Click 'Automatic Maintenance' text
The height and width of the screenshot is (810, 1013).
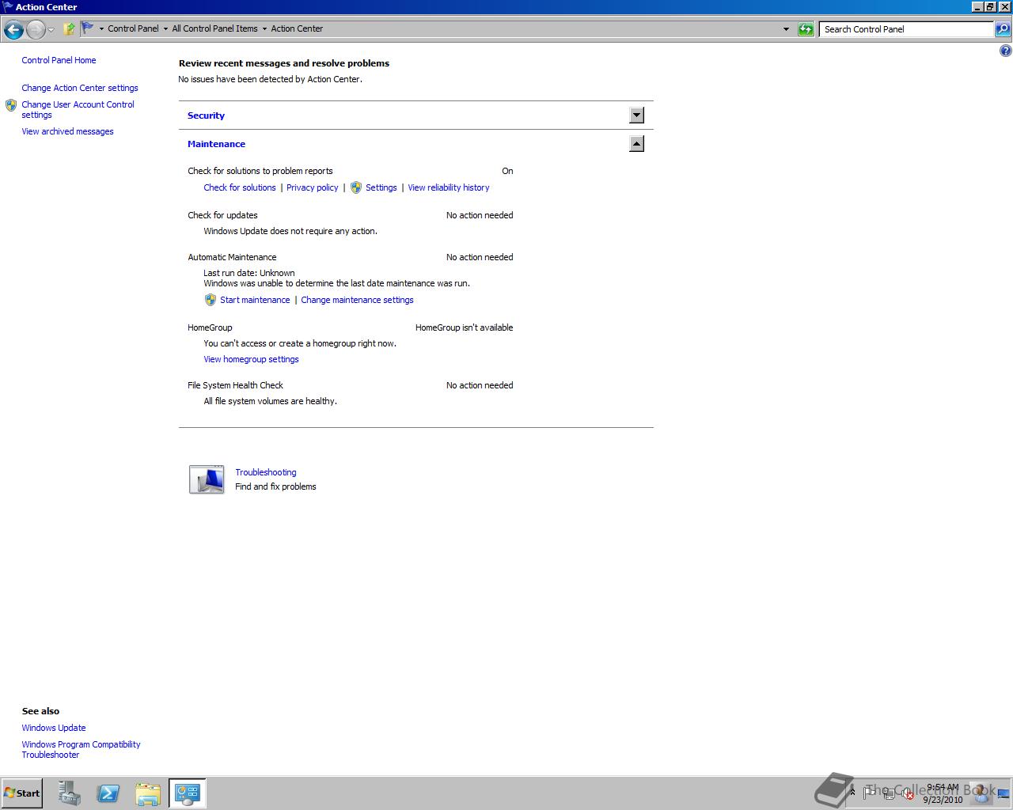pyautogui.click(x=232, y=257)
